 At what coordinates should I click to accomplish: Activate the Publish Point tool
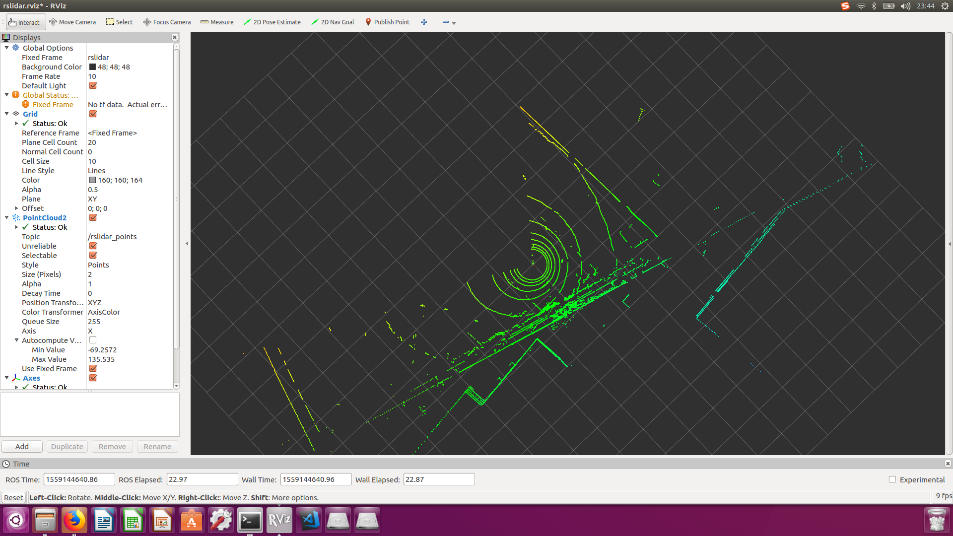pyautogui.click(x=387, y=22)
